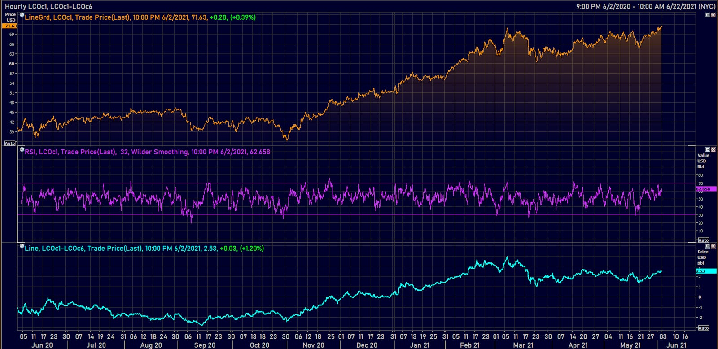Maximize the RSI panel
The height and width of the screenshot is (349, 718).
click(708, 149)
